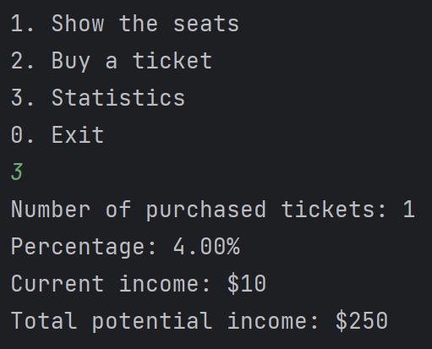Click the word "seats" in option one
Image resolution: width=432 pixels, height=349 pixels.
coord(206,24)
